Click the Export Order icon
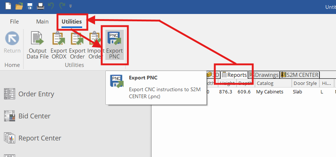336x157 pixels. [x=77, y=46]
